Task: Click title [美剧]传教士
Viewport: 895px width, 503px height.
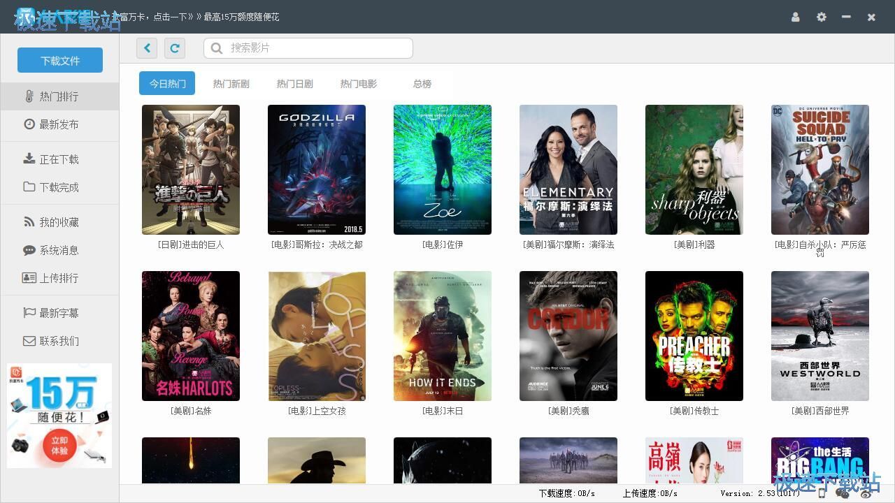Action: pyautogui.click(x=694, y=411)
